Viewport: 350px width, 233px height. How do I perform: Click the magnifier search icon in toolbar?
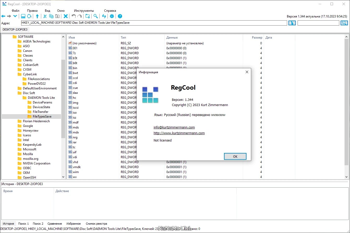tap(96, 16)
